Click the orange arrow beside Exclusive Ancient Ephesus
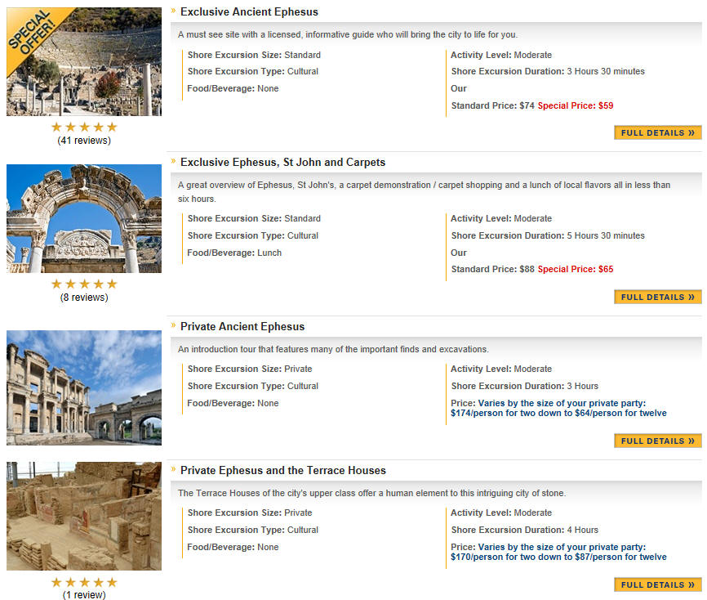This screenshot has height=600, width=707. pos(173,11)
